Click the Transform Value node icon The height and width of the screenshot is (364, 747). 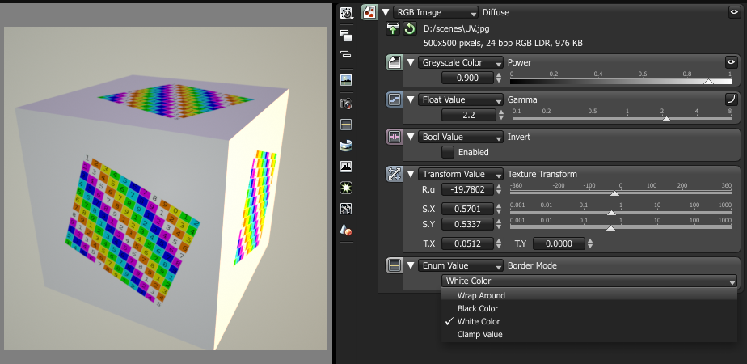coord(394,174)
